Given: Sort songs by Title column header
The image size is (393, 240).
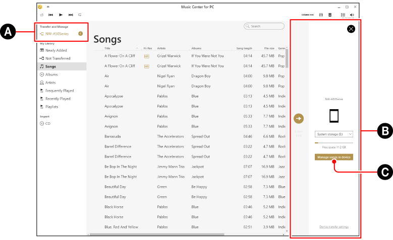Looking at the screenshot, I should (107, 48).
